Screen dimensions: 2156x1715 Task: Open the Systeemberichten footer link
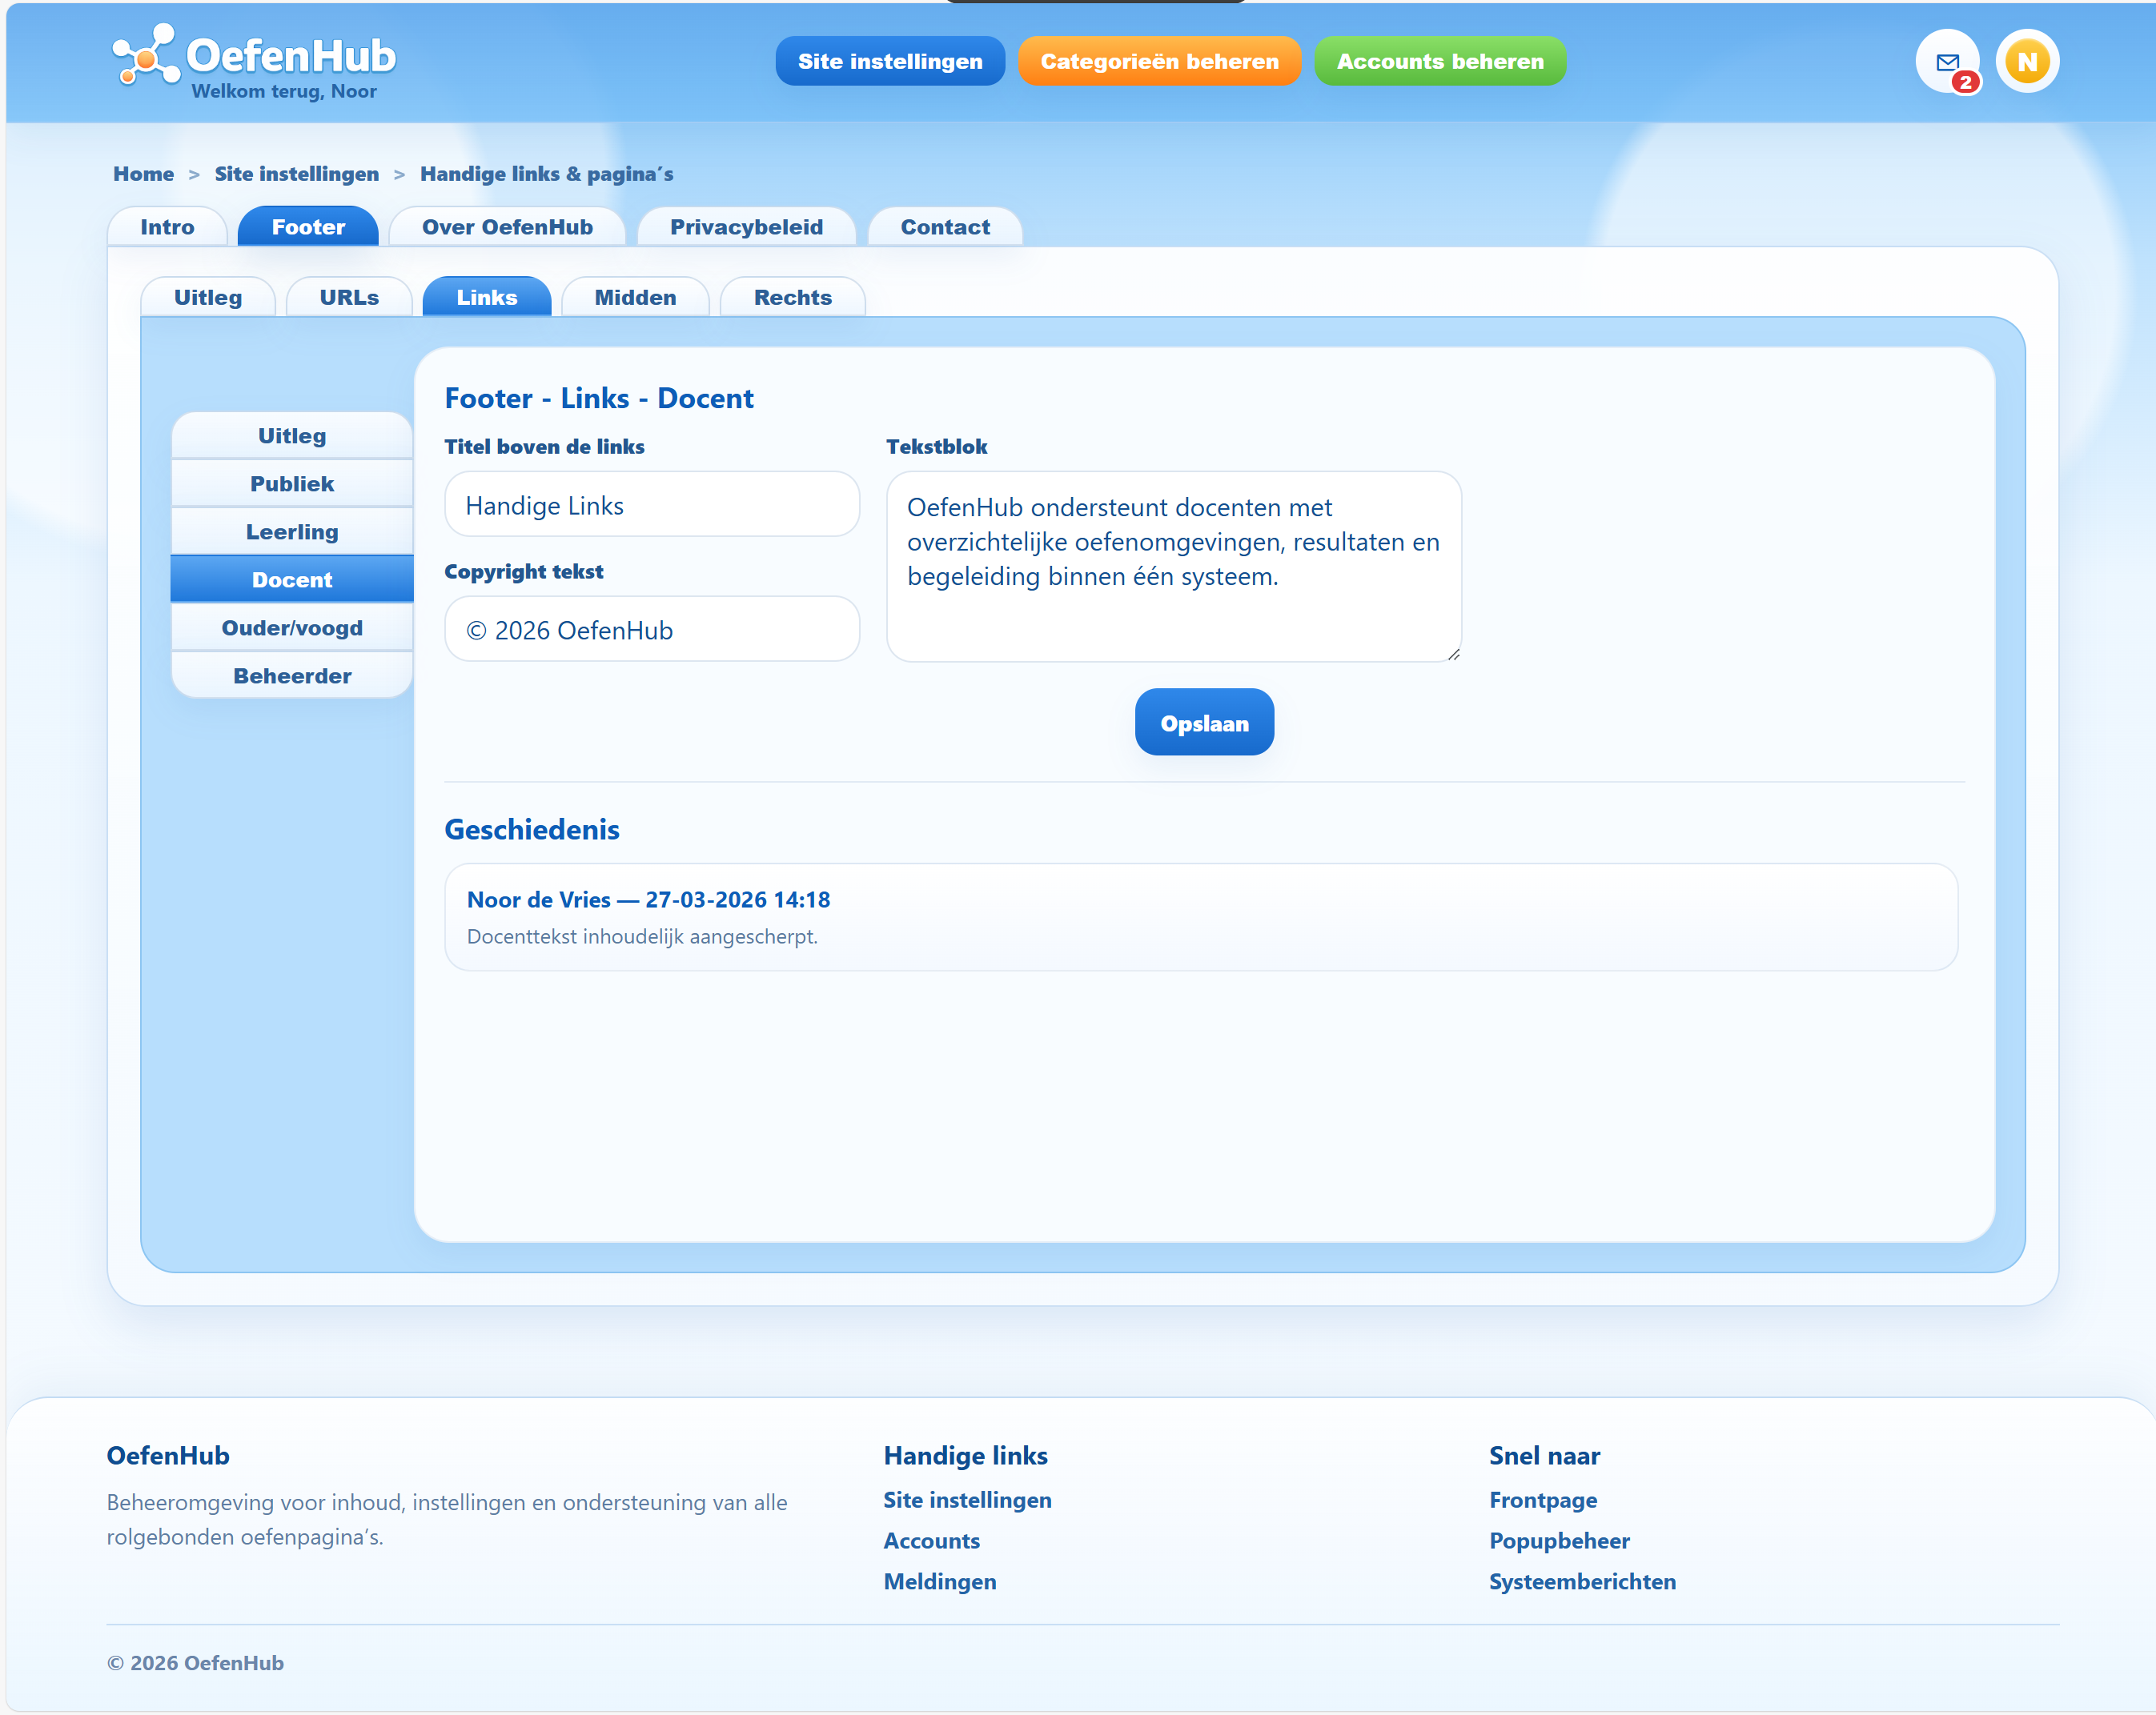coord(1582,1582)
